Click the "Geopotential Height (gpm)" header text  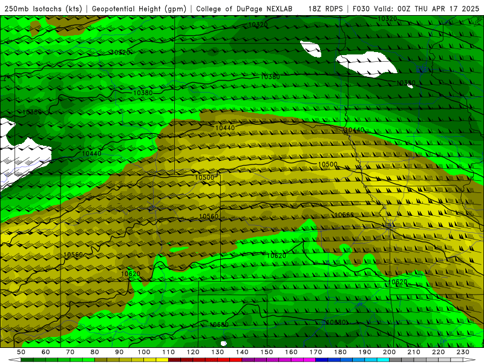(x=139, y=8)
